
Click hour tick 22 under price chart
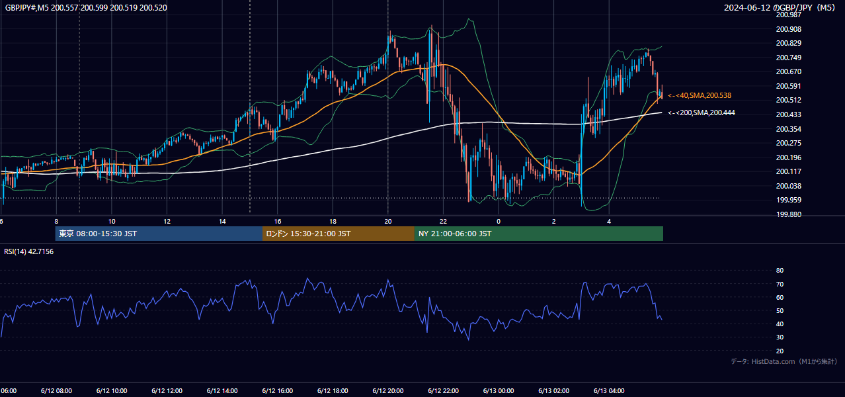(443, 221)
